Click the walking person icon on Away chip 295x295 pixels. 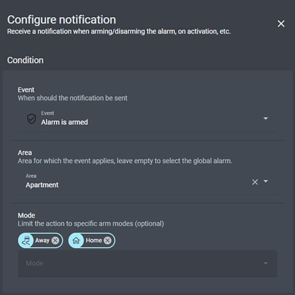pos(26,240)
